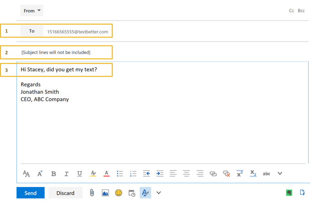Click the Bold formatting icon
Screen dimensions: 315x202
pyautogui.click(x=54, y=174)
